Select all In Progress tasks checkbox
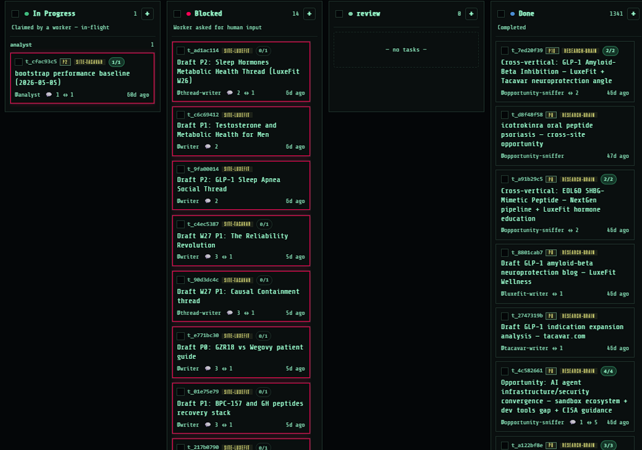The image size is (642, 450). pos(15,14)
